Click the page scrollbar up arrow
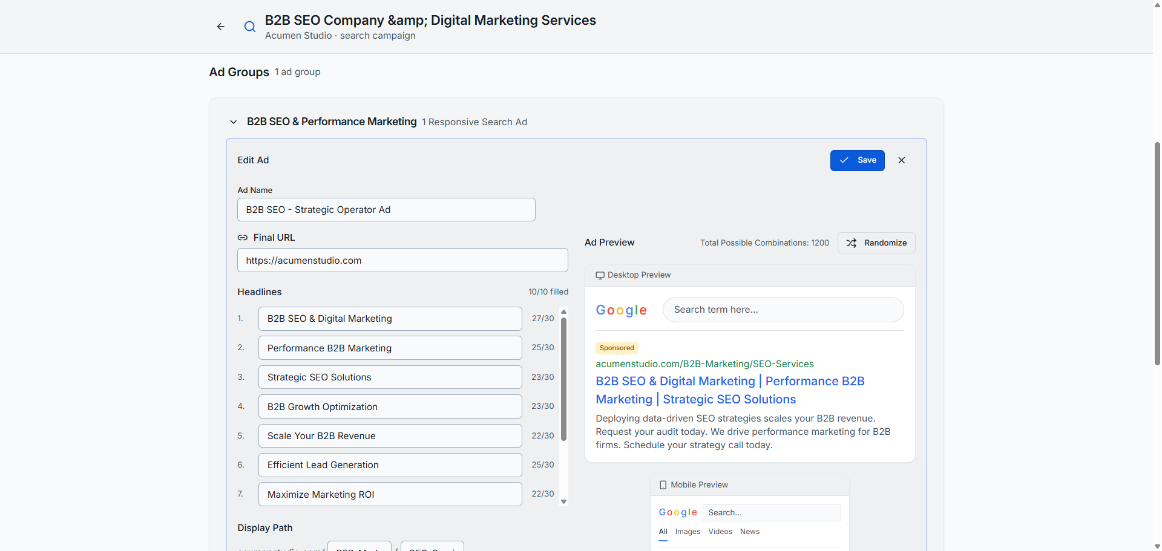This screenshot has height=551, width=1162. [x=1157, y=4]
